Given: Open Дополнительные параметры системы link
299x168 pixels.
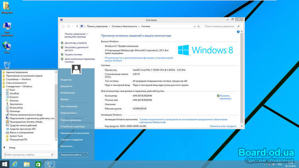Looking at the screenshot, I should click(x=80, y=61).
